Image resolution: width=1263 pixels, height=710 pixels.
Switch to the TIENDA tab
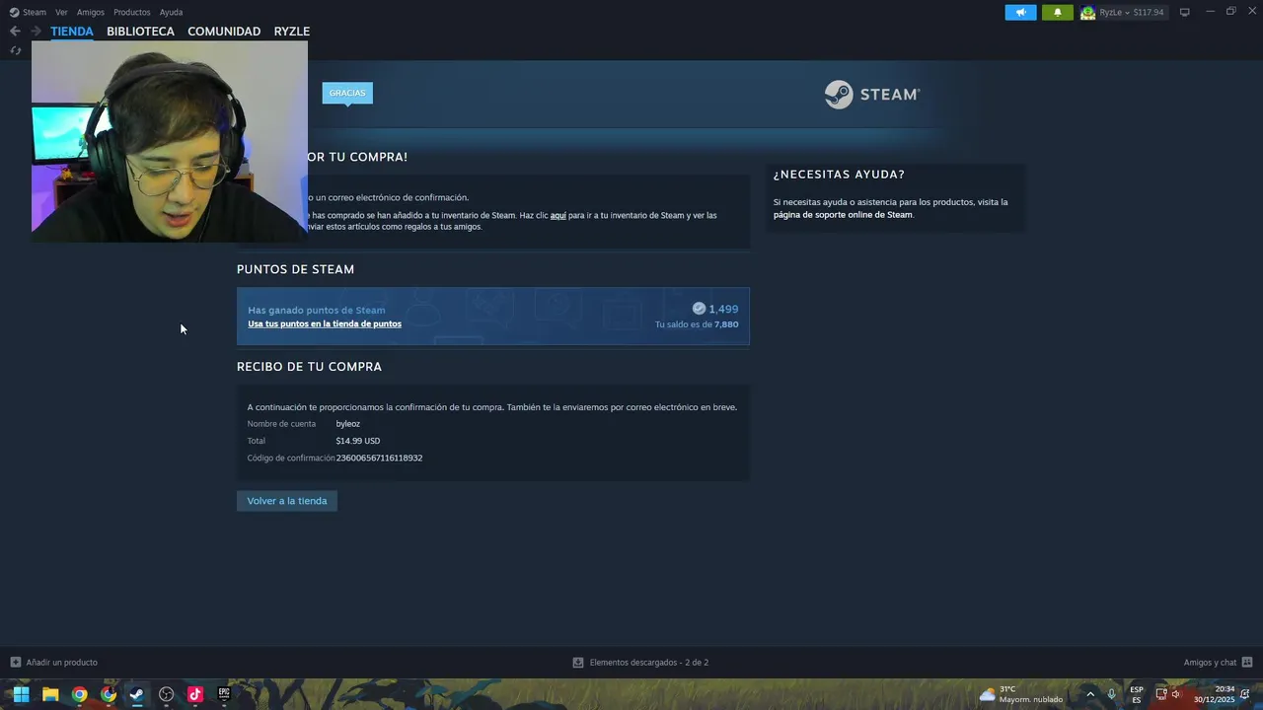tap(72, 31)
